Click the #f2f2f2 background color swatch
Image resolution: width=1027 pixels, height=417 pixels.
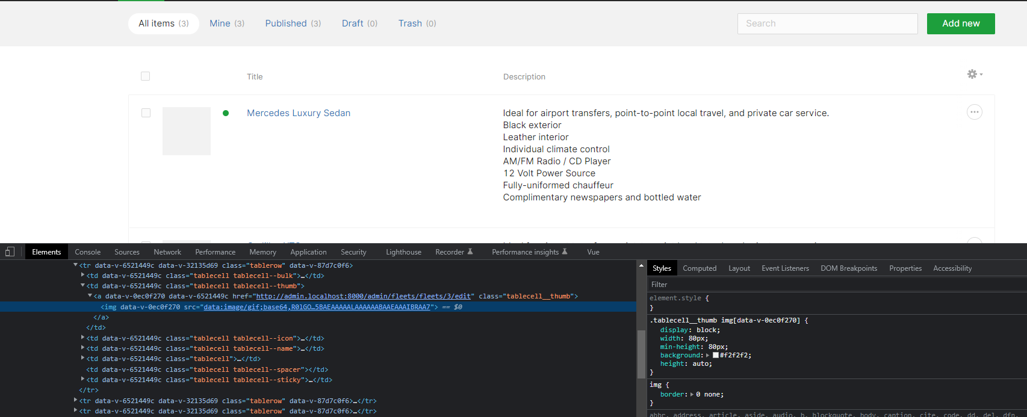716,356
